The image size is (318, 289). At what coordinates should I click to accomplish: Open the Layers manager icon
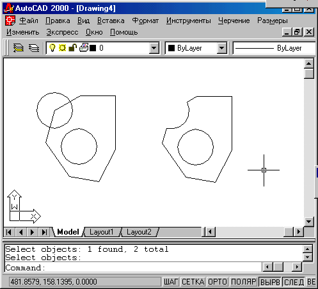(34, 48)
